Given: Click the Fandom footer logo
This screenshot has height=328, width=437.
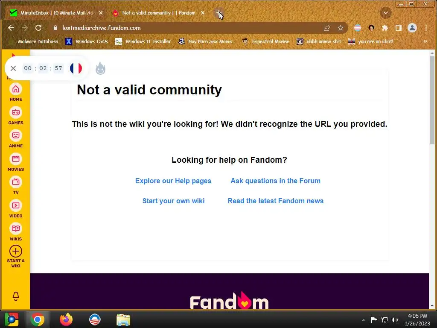Looking at the screenshot, I should click(x=229, y=301).
